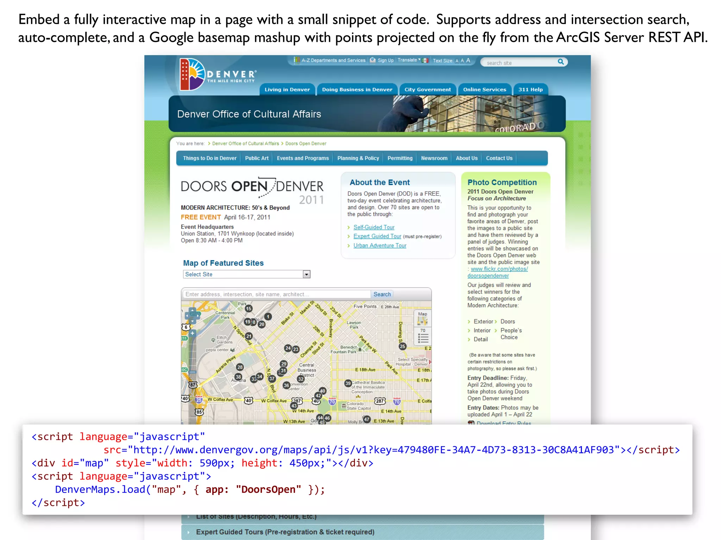Open 311 Help tab

[x=531, y=90]
